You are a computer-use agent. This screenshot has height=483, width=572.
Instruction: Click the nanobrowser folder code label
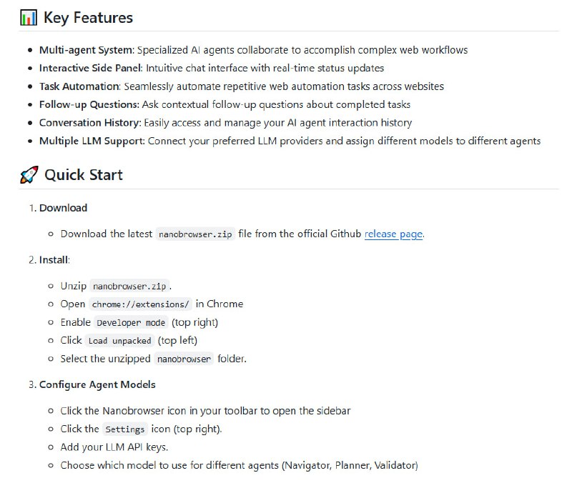point(184,359)
